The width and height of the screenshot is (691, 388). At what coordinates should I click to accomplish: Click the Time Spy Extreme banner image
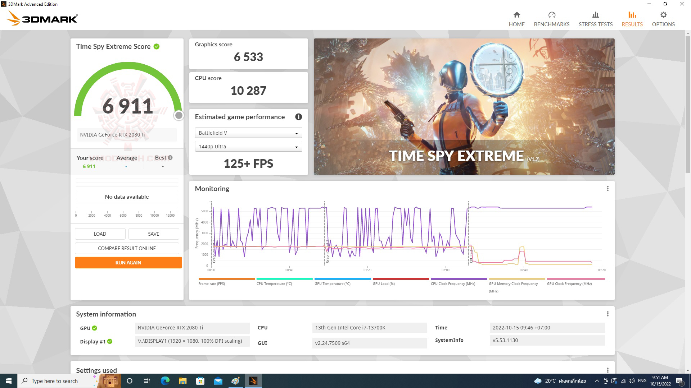point(464,107)
